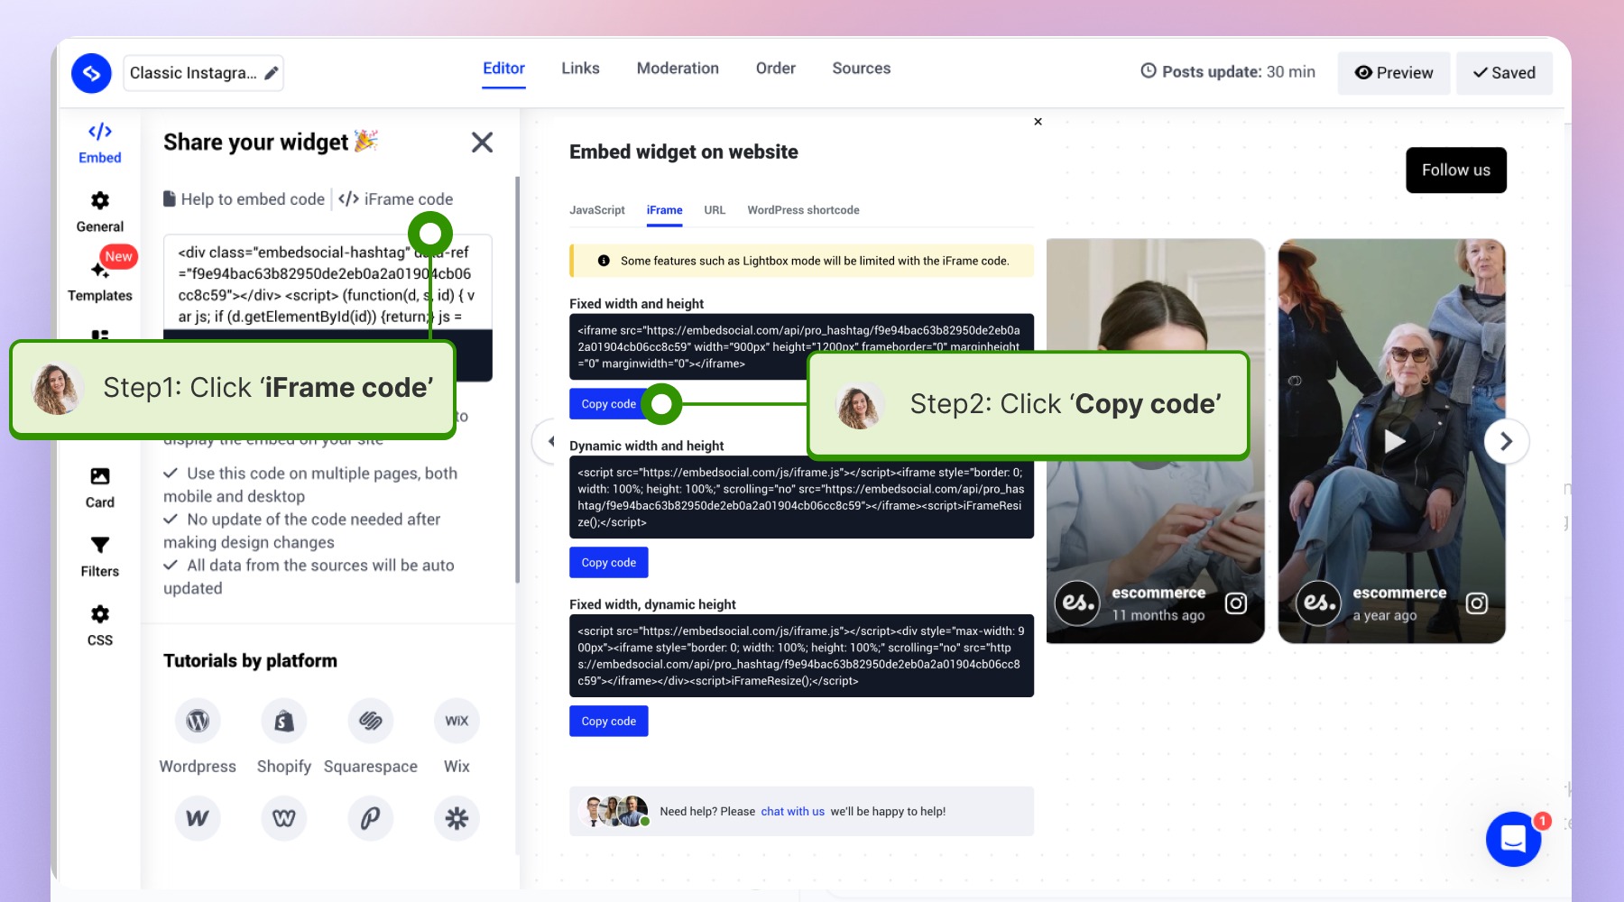This screenshot has height=902, width=1624.
Task: Click escommerce avatar on a year ago post
Action: [1319, 603]
